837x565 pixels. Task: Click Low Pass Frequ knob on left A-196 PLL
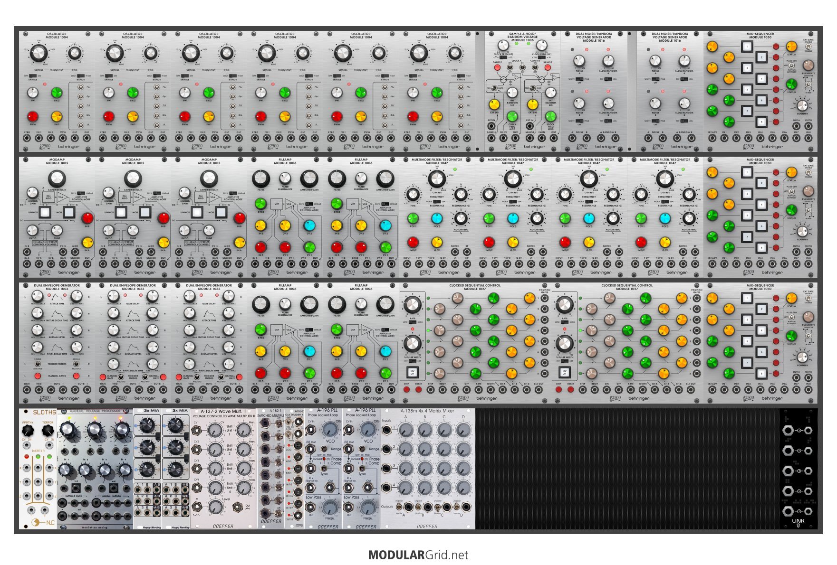[x=330, y=508]
